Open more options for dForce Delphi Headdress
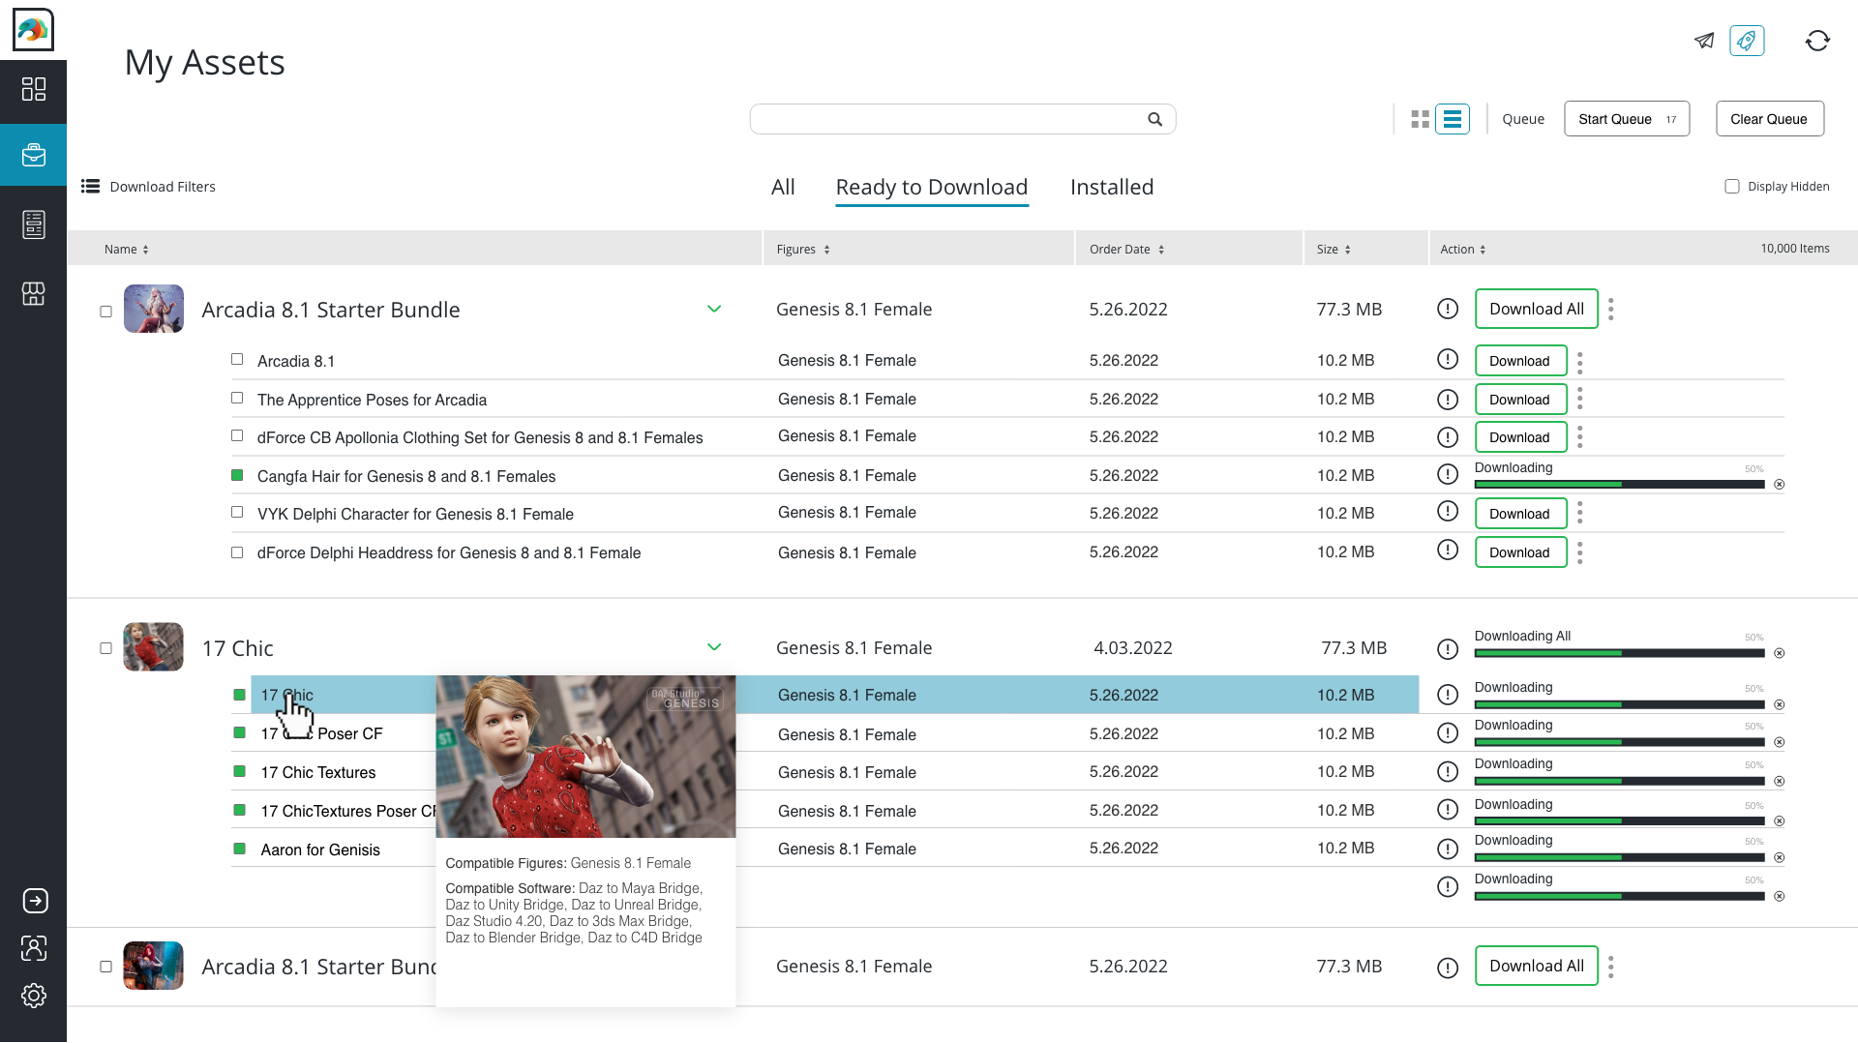This screenshot has height=1043, width=1858. coord(1579,552)
